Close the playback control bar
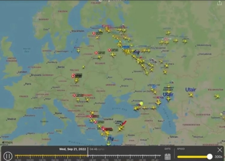This screenshot has height=161, width=225. point(220,150)
